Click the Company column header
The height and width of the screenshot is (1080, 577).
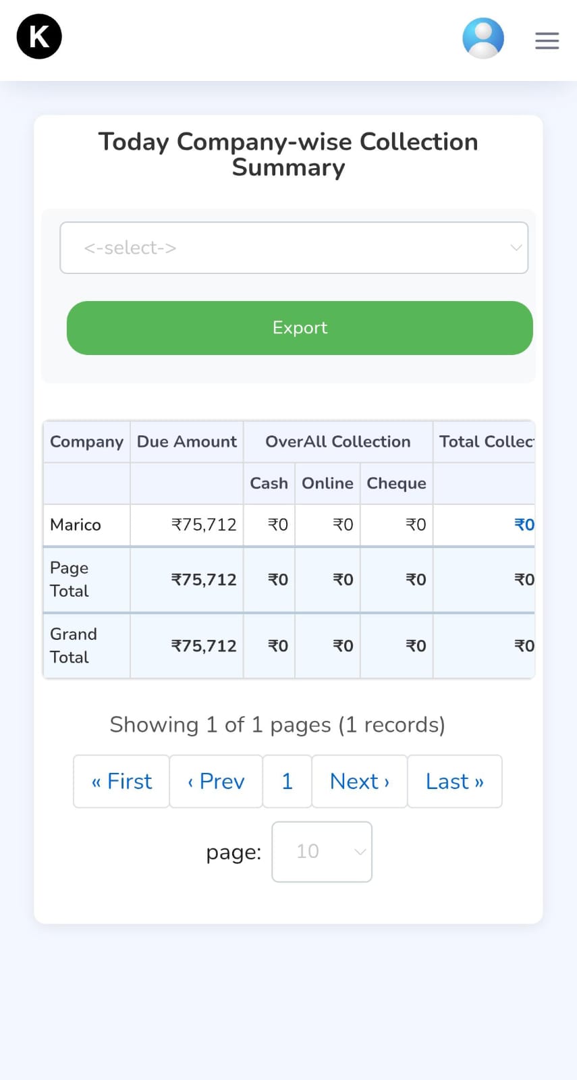click(86, 442)
